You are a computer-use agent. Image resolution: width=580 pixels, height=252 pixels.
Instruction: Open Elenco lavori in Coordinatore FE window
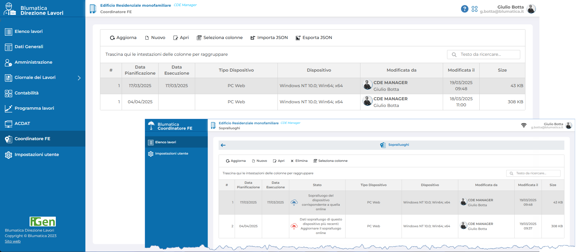(x=176, y=142)
